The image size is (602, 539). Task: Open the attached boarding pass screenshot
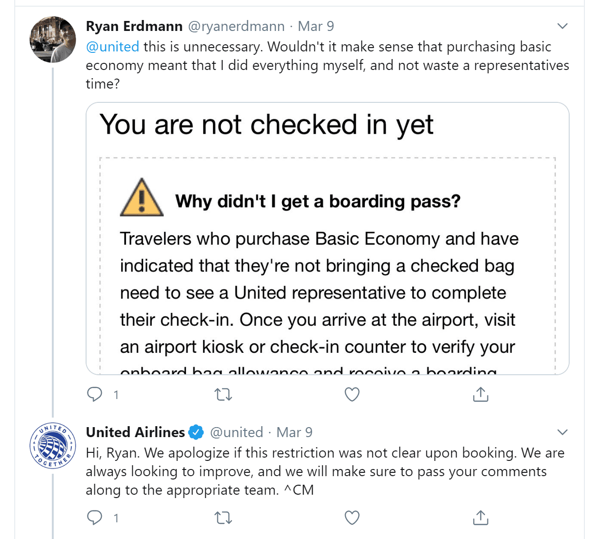click(x=328, y=239)
